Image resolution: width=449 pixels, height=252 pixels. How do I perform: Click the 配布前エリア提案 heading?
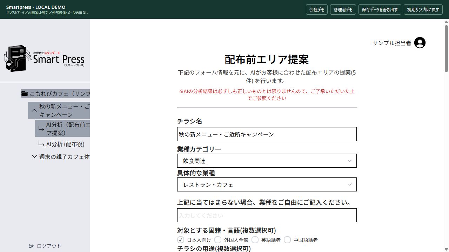click(267, 59)
